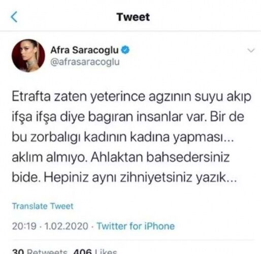
Task: Tap the first line starting with Etrafta
Action: point(132,98)
